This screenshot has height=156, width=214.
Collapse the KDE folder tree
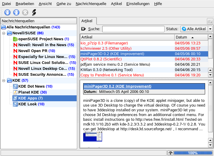[x=4, y=81]
